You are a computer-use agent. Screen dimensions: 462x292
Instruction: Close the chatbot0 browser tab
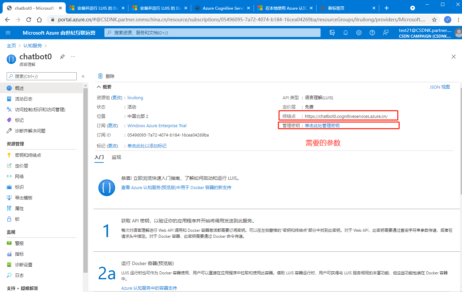[60, 8]
